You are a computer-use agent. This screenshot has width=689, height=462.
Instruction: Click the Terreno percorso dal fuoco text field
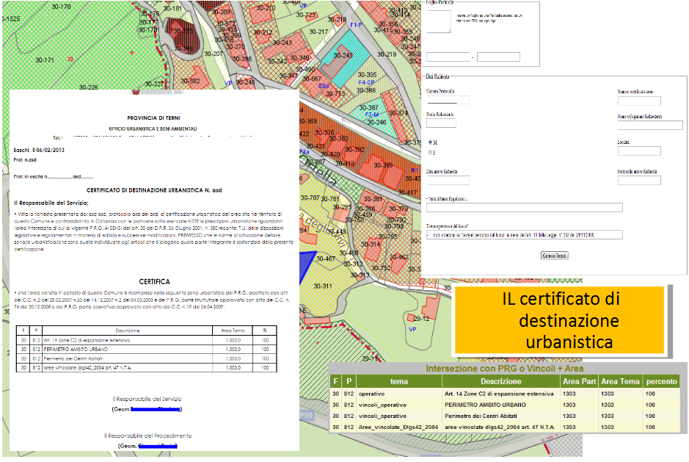pos(524,235)
